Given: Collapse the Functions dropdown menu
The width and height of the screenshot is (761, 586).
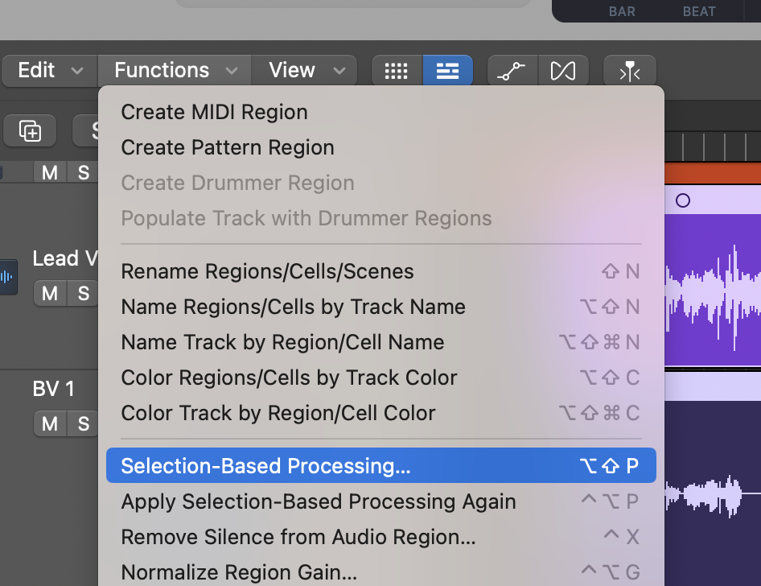Looking at the screenshot, I should click(175, 71).
